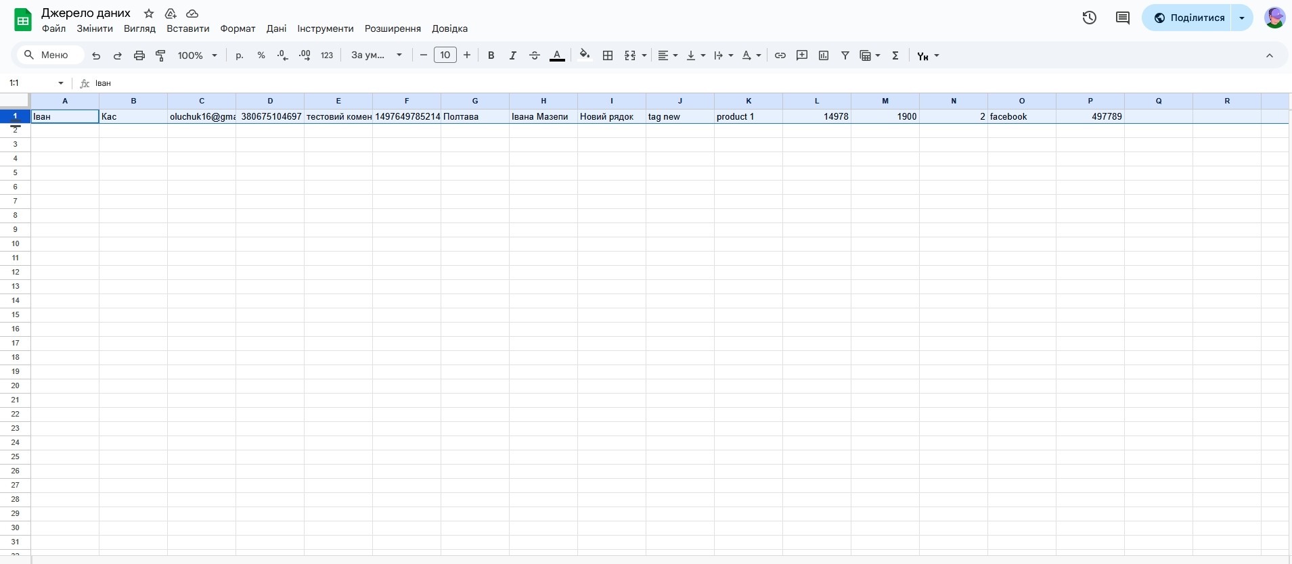Click the move to Drive folder icon

[171, 14]
